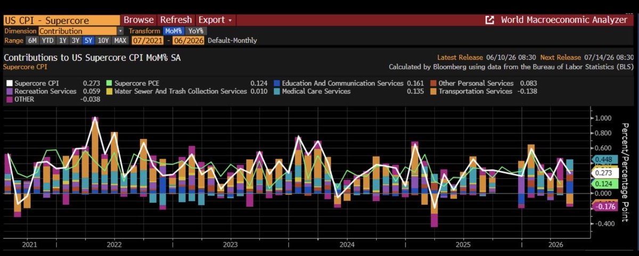Open the World Macroeconomic Analyzer popout icon

[x=489, y=20]
